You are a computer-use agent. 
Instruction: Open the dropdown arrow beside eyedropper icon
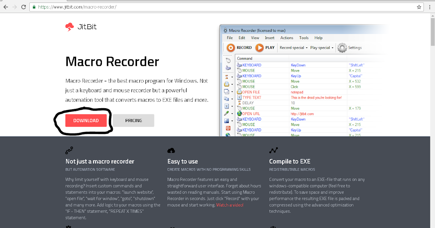coord(232,114)
